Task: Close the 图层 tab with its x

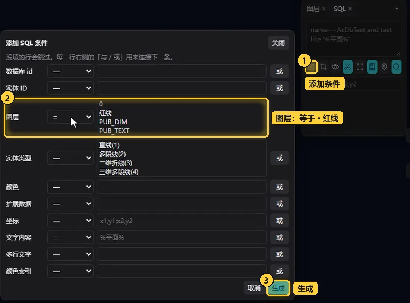Action: pos(324,9)
